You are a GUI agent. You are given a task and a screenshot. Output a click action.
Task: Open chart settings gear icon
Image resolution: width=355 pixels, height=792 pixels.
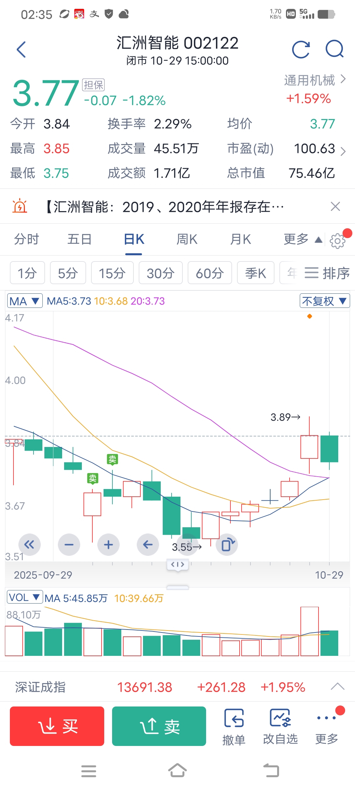click(338, 241)
